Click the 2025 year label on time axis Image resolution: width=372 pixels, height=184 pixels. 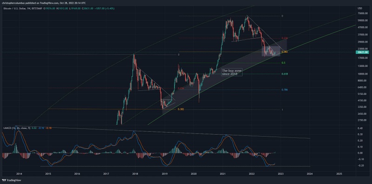(x=339, y=174)
